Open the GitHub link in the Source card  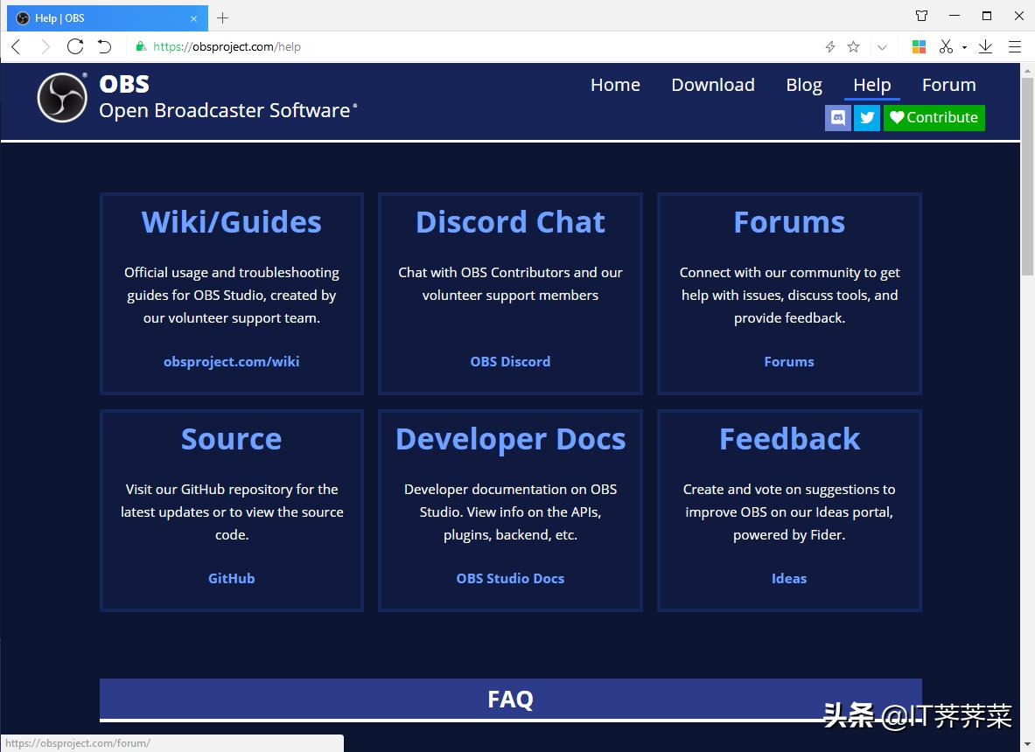(231, 578)
